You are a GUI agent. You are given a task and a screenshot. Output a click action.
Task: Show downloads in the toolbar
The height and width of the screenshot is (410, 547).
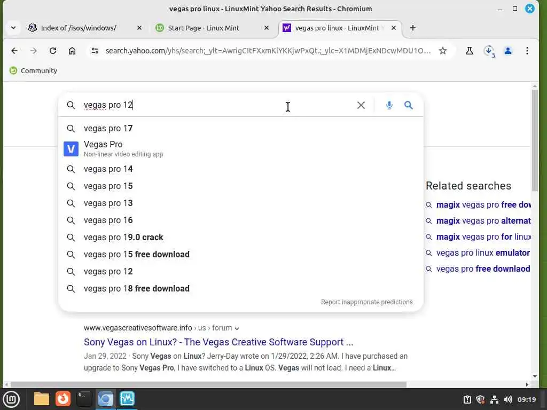click(489, 51)
